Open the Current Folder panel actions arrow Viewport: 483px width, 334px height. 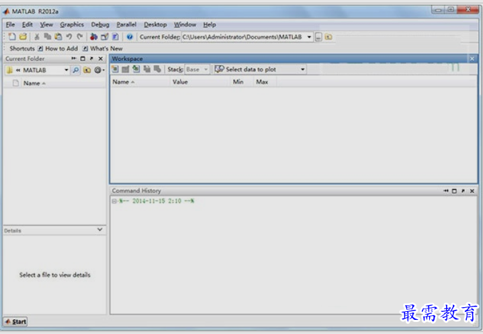[x=74, y=58]
